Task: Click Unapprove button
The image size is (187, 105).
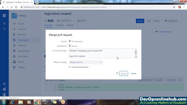Action: click(171, 21)
